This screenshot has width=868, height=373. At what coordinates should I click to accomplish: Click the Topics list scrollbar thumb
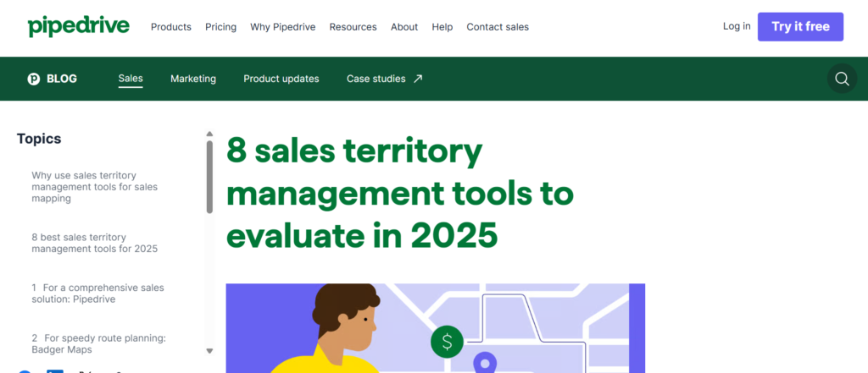tap(209, 176)
